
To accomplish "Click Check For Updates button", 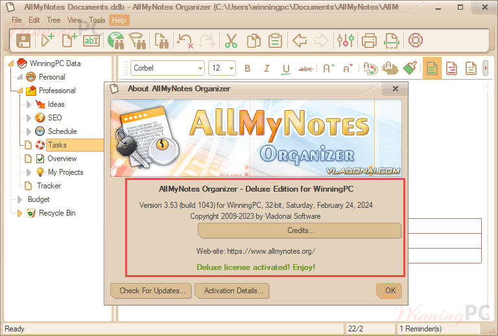I will (x=151, y=291).
